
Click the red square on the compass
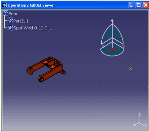point(112,49)
